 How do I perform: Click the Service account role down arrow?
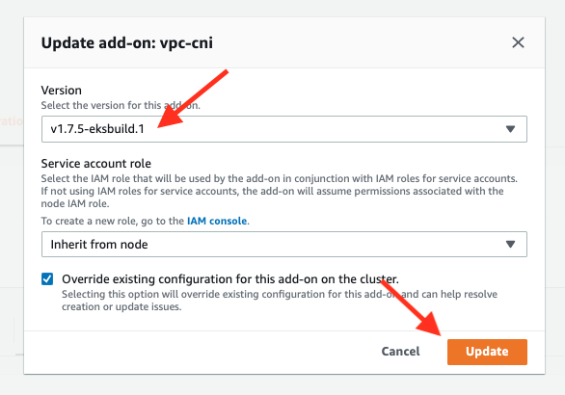[510, 244]
